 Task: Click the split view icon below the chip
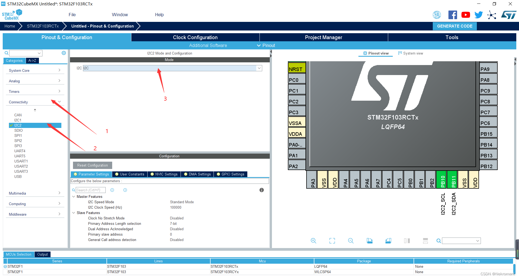tap(407, 241)
